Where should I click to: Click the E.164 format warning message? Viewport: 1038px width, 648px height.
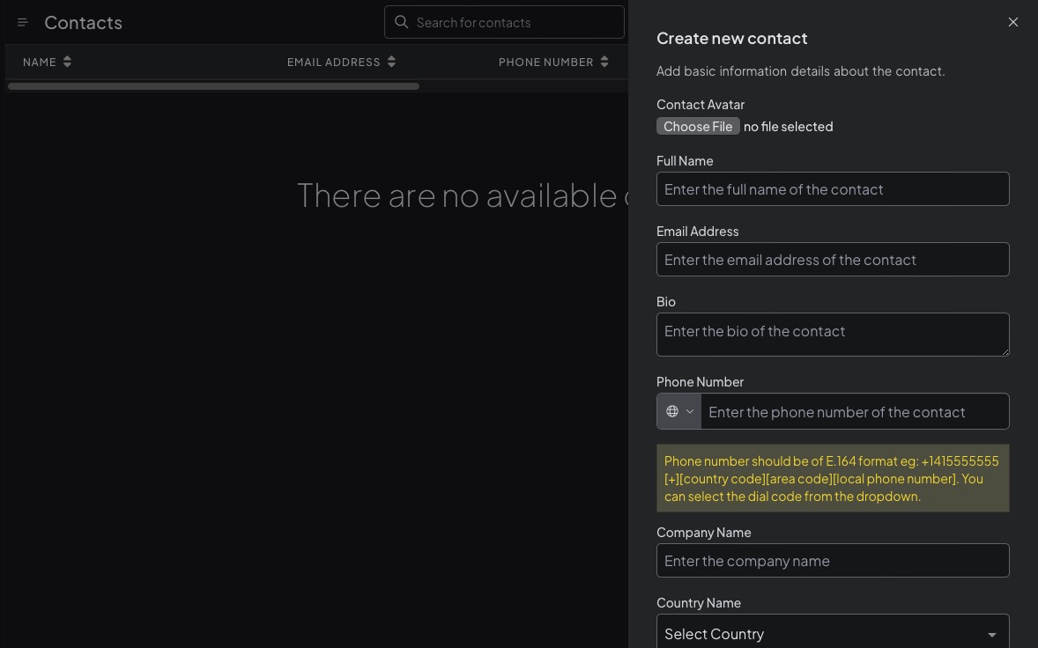832,478
